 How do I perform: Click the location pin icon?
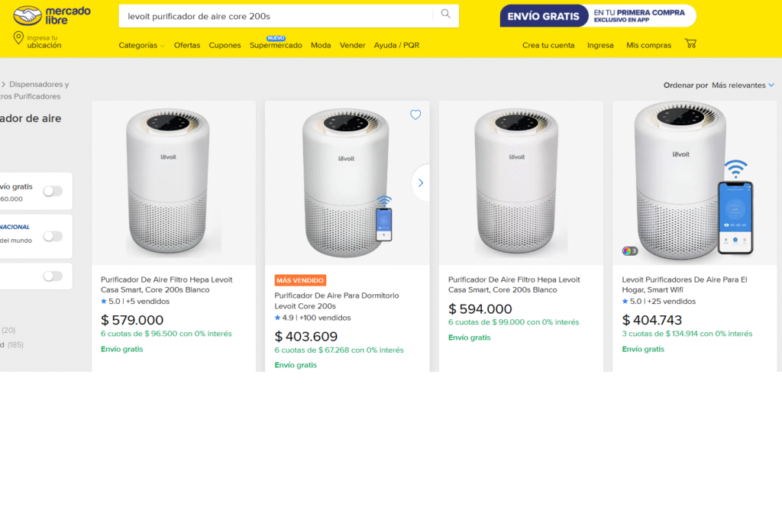tap(18, 39)
